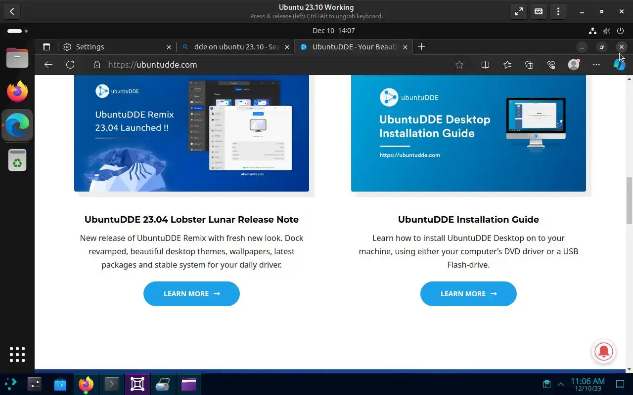This screenshot has width=633, height=395.
Task: Open the UbuntuDDE Remix 23.04 Launched image
Action: coord(191,133)
